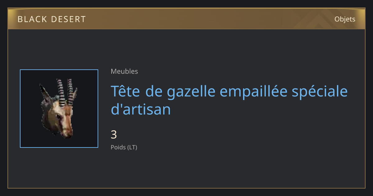Click the gazelle's pointed ear in the icon
The width and height of the screenshot is (373, 196).
(x=45, y=93)
